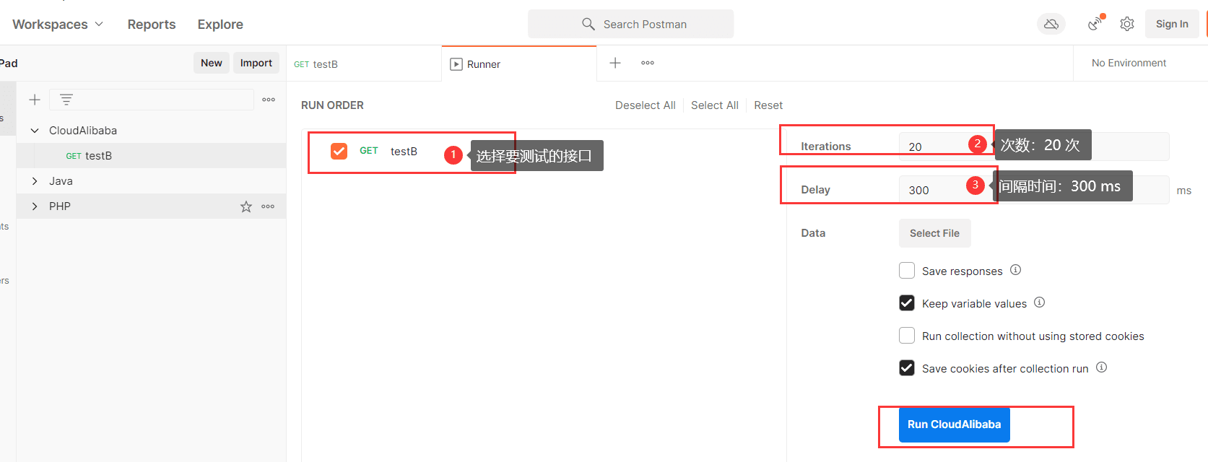This screenshot has height=462, width=1208.
Task: Open new tab with plus icon
Action: (x=615, y=63)
